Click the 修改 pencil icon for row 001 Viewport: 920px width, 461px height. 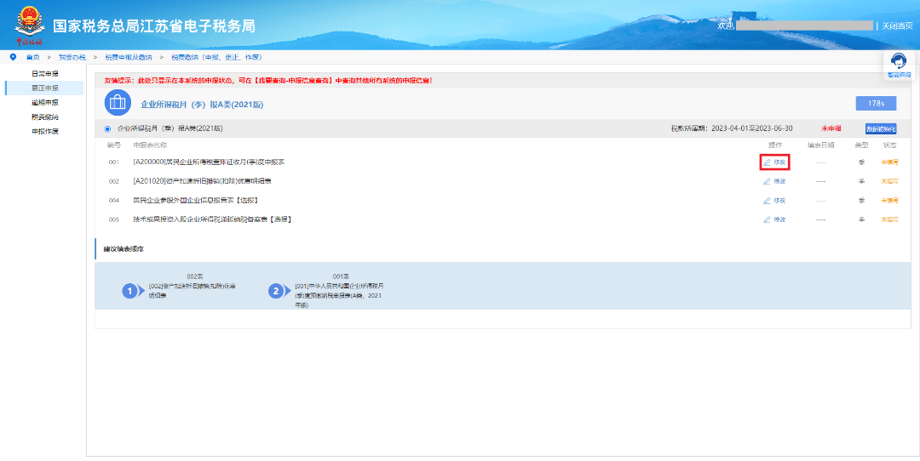coord(768,162)
